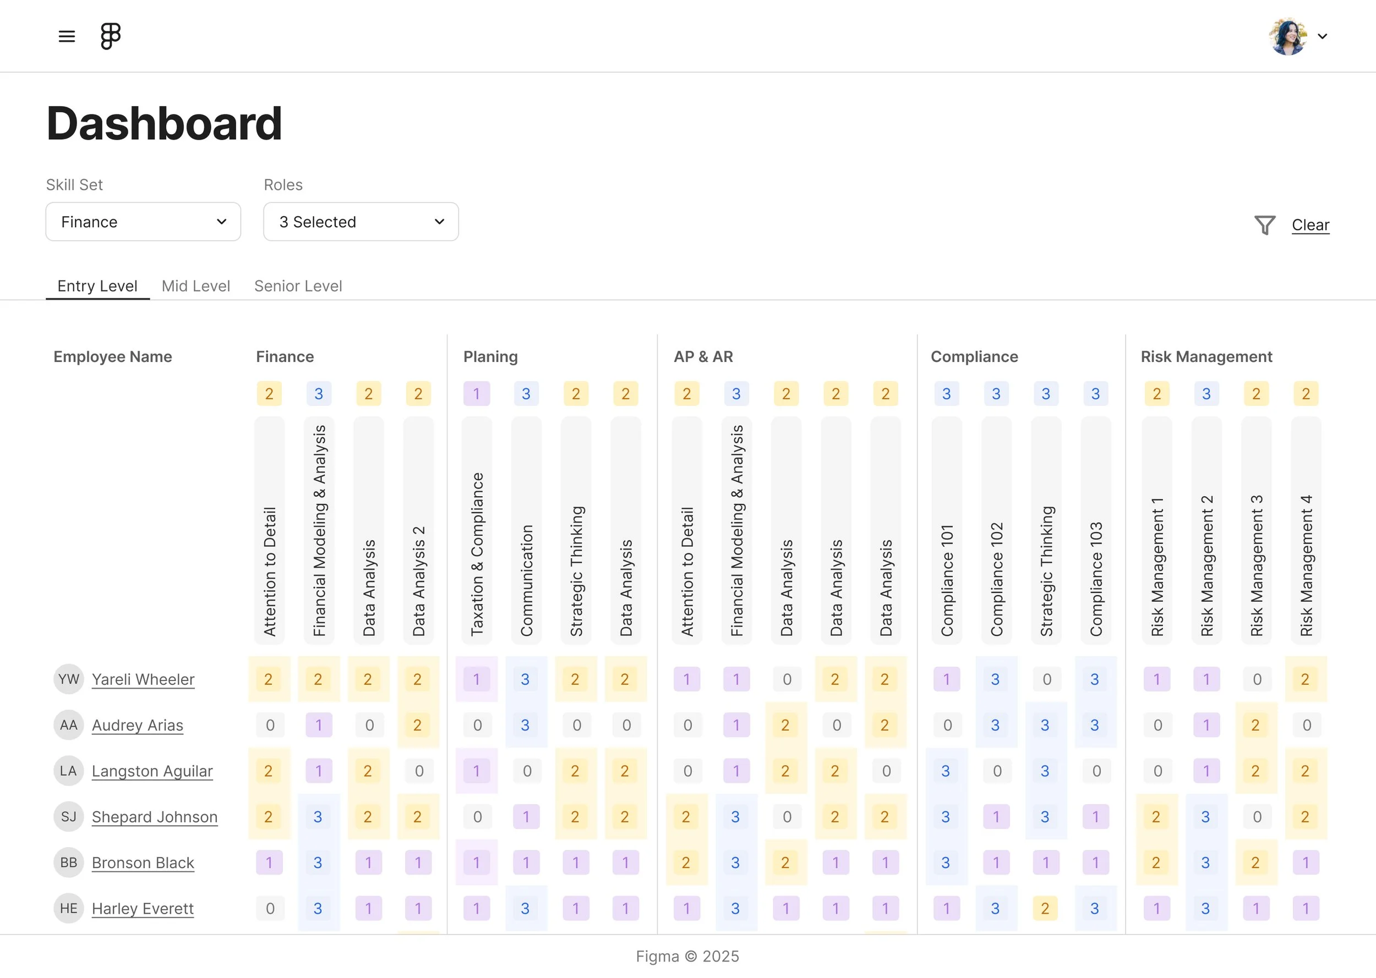The image size is (1376, 978).
Task: Click the Figma logo icon
Action: click(x=110, y=36)
